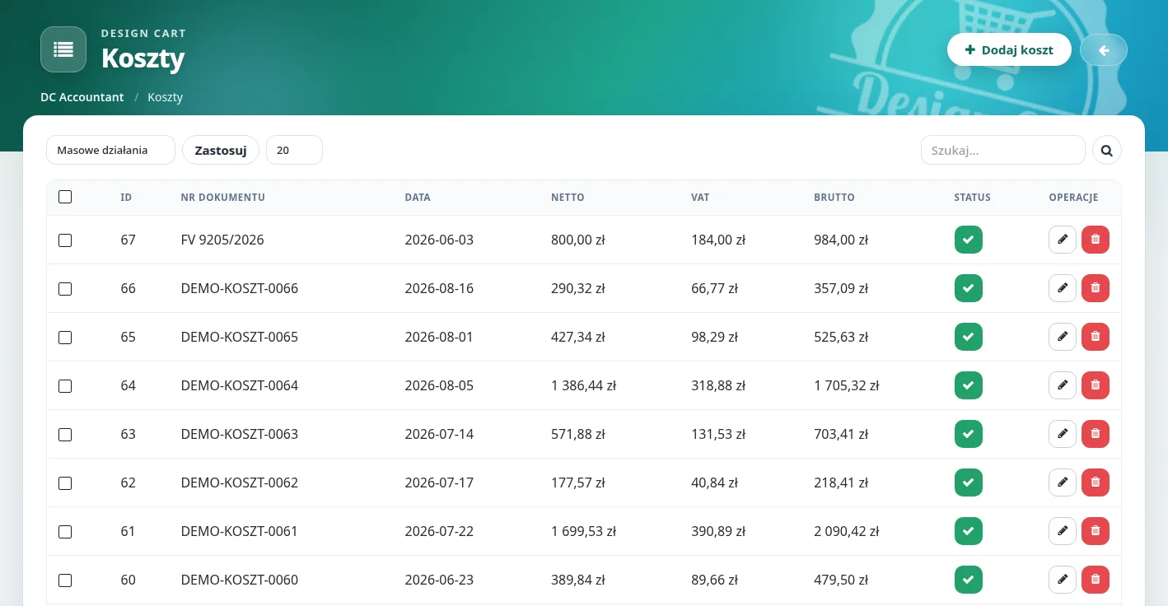This screenshot has width=1168, height=606.
Task: Click the green status check for DEMO-KOSZT-0062
Action: click(969, 482)
